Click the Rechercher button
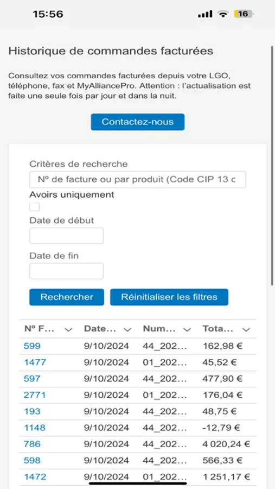The image size is (275, 489). [x=67, y=297]
